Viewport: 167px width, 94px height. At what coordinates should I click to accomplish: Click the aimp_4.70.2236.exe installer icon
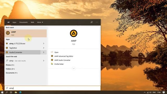[x=7, y=44]
